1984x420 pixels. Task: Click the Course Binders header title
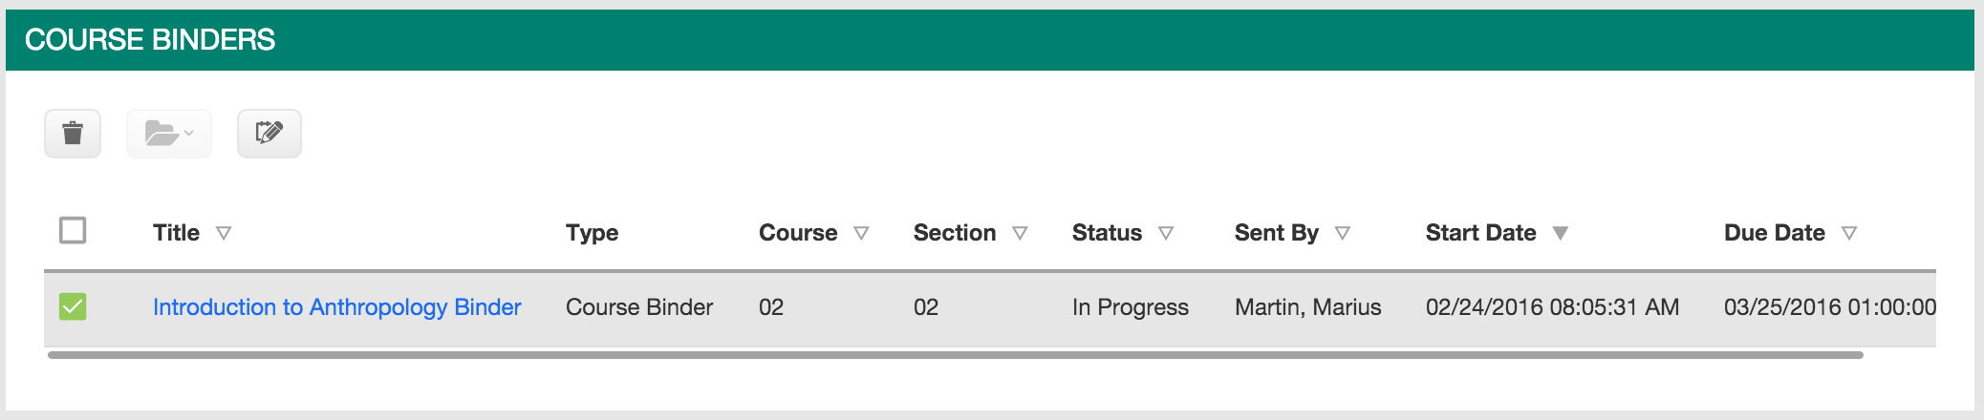tap(150, 40)
